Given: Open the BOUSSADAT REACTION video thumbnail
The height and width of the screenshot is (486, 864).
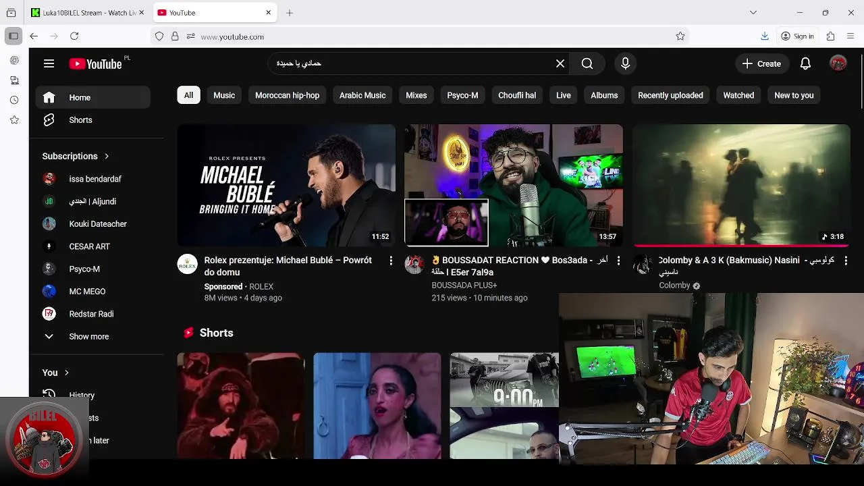Looking at the screenshot, I should [x=514, y=185].
